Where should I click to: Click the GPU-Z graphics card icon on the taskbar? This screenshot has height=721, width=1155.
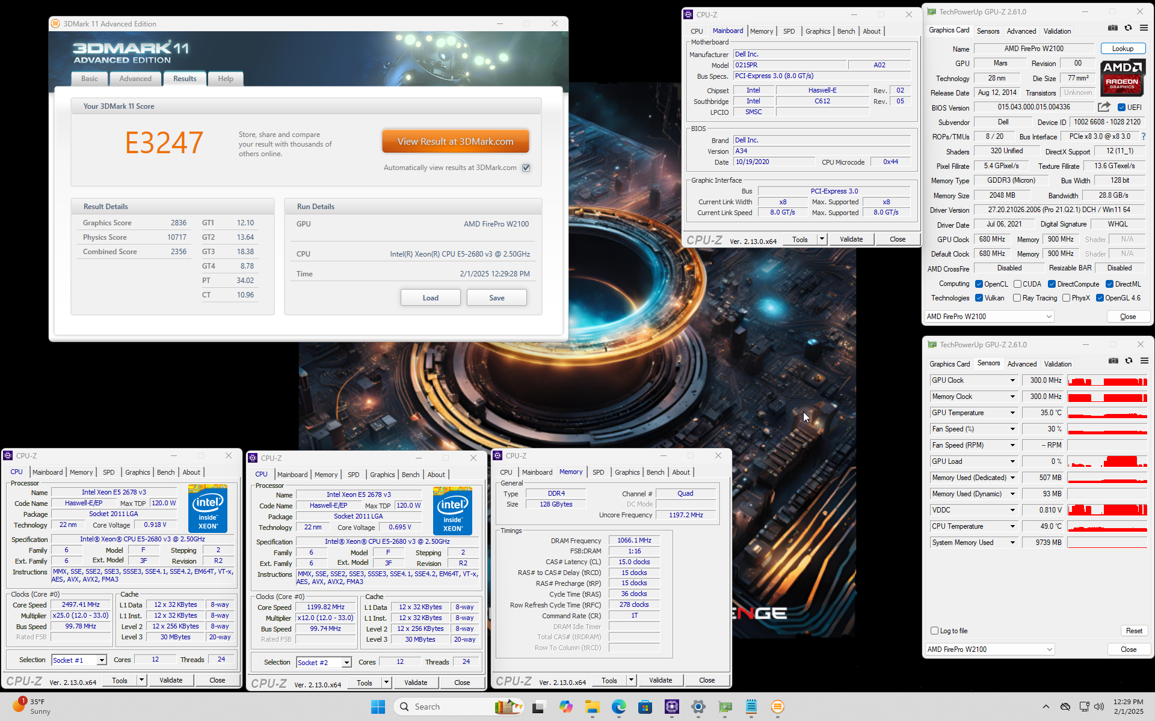[x=725, y=707]
